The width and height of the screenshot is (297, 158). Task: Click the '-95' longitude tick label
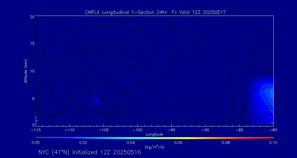pyautogui.click(x=171, y=131)
